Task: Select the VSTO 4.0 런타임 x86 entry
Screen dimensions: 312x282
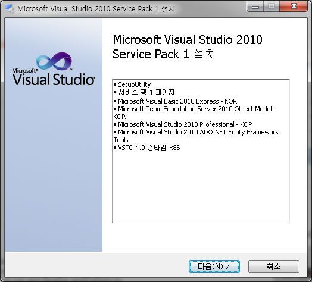Action: tap(147, 148)
